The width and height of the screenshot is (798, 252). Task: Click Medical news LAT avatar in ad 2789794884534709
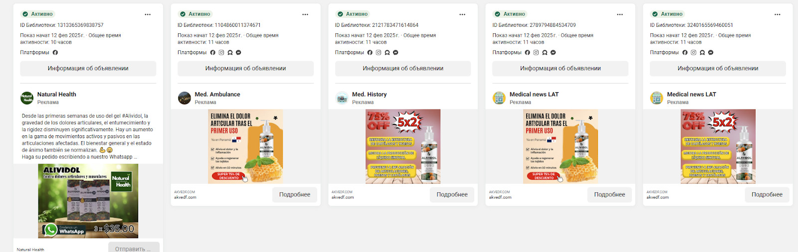tap(499, 98)
